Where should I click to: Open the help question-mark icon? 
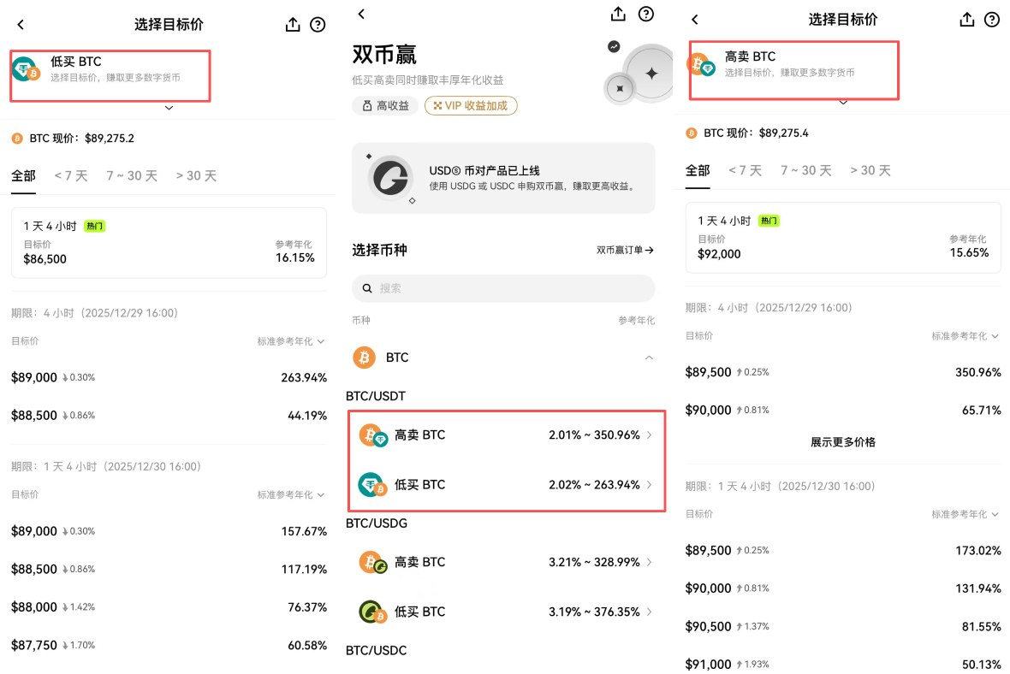coord(318,25)
